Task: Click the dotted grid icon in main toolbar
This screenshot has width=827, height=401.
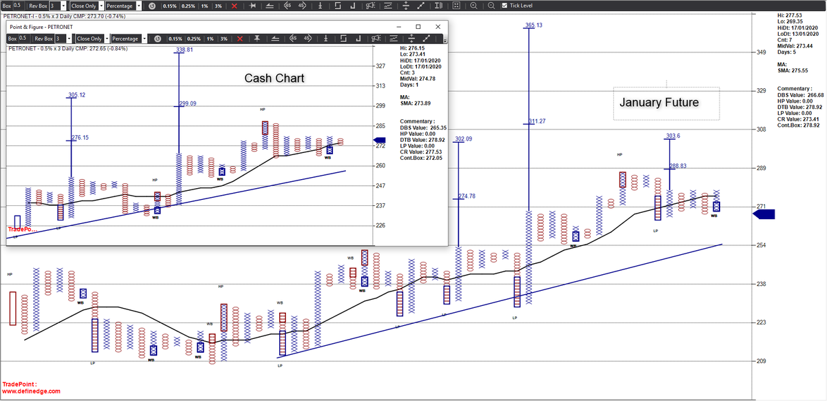Action: tap(456, 6)
